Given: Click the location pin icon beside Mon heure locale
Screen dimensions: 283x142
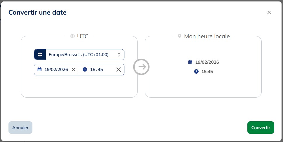Looking at the screenshot, I should tap(180, 37).
